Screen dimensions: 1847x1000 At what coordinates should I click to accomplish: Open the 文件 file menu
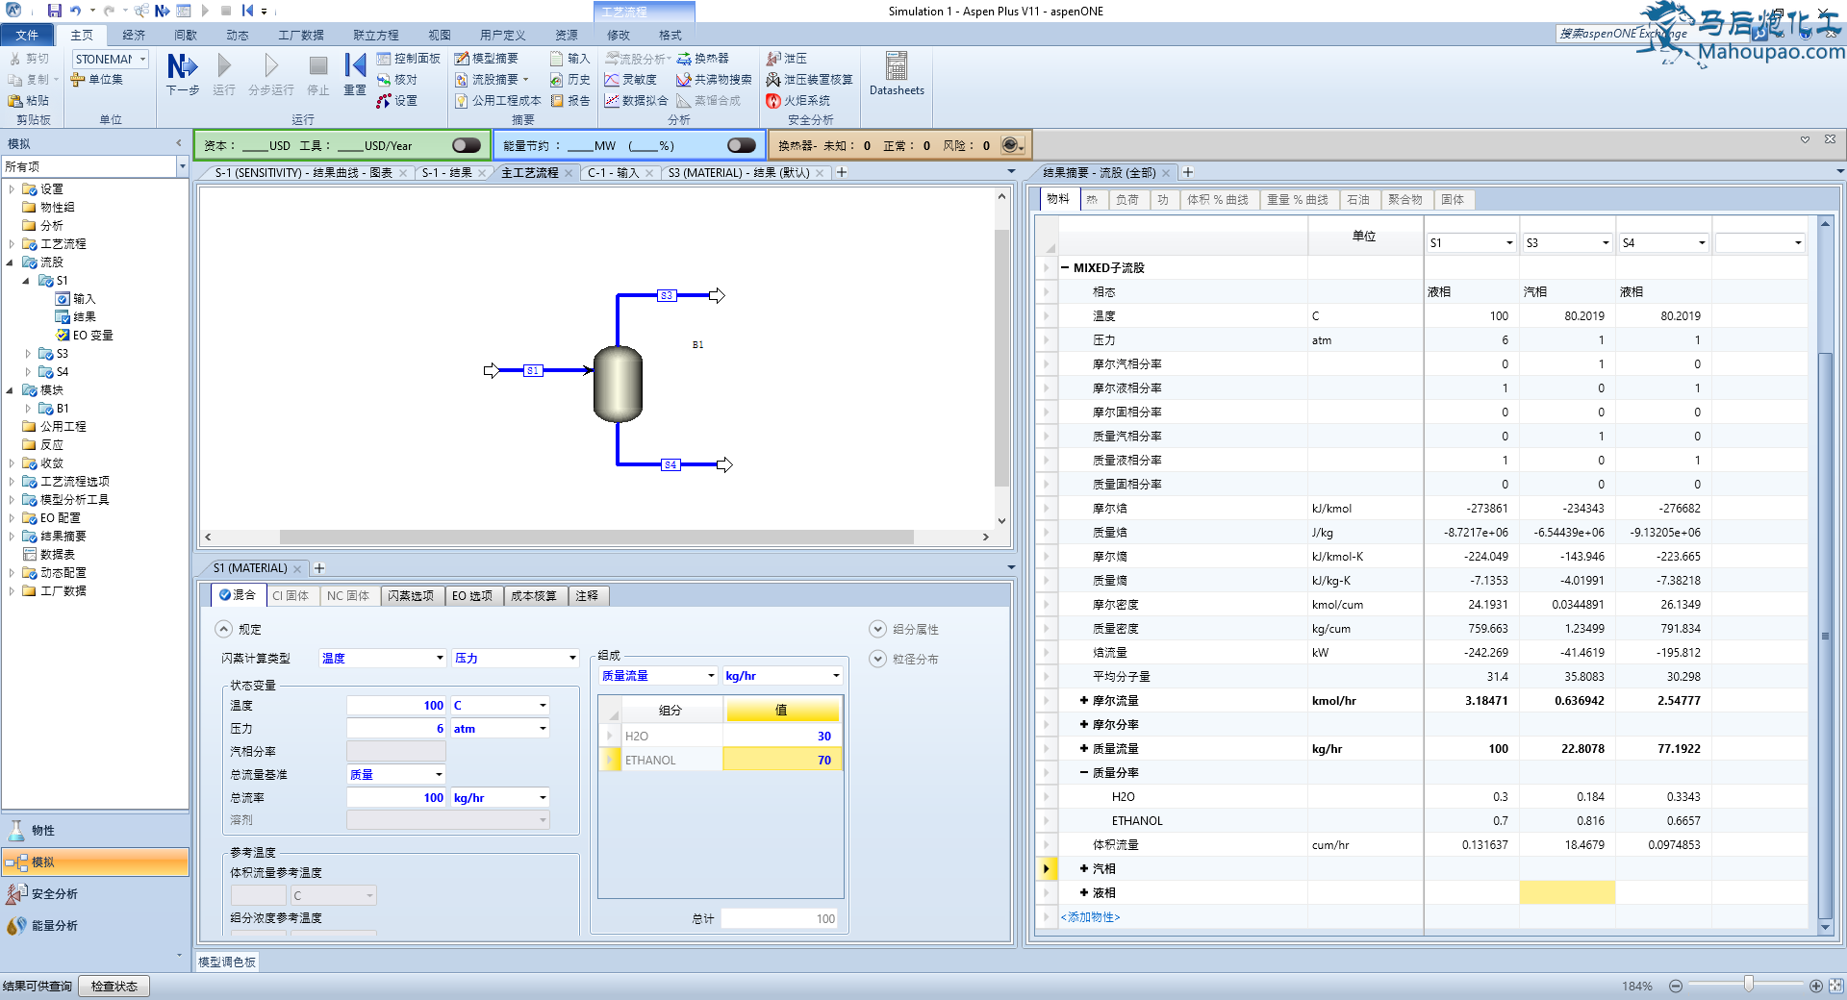click(27, 35)
